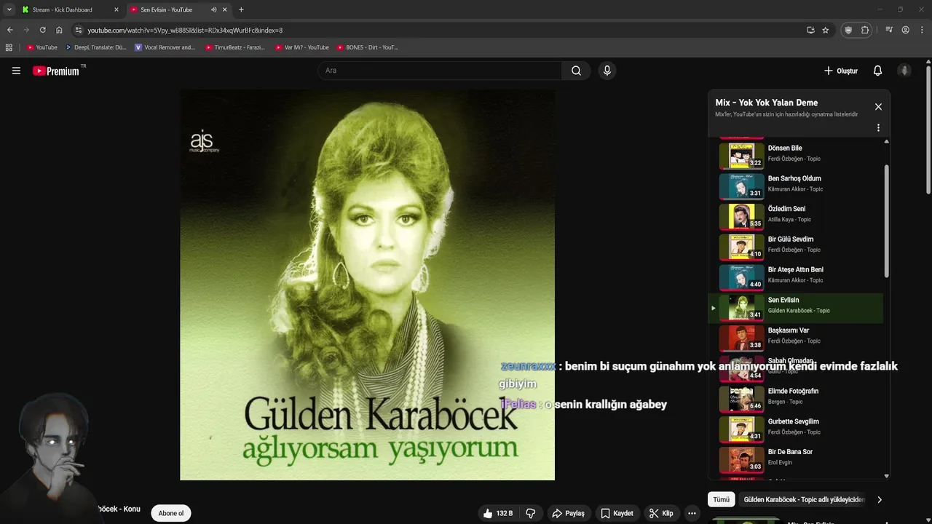This screenshot has height=524, width=932.
Task: Open the playlist three-dot options menu
Action: click(878, 127)
